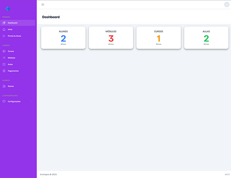Image resolution: width=231 pixels, height=178 pixels.
Task: Click the Alunos people icon
Action: [x=4, y=86]
